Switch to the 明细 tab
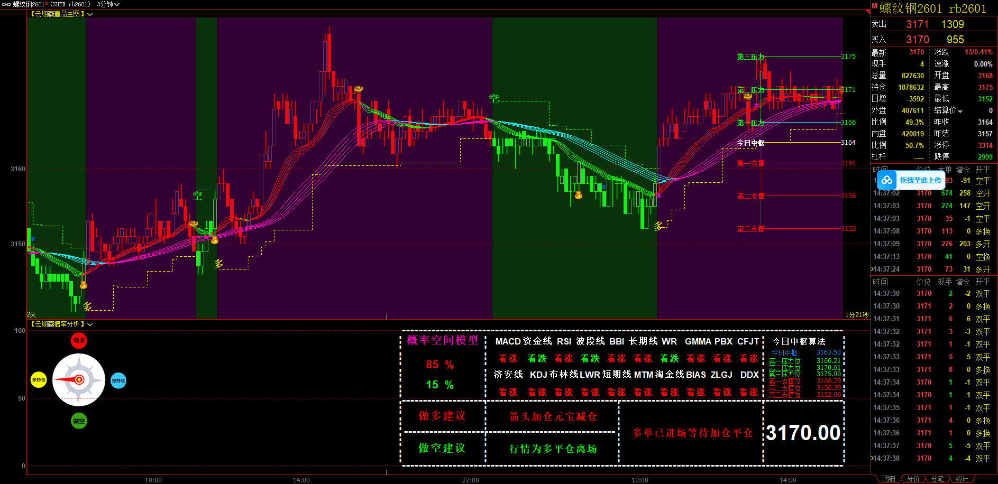The image size is (998, 484). coord(889,479)
